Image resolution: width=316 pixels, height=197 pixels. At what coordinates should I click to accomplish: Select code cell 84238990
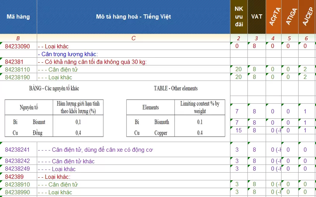[18, 192]
